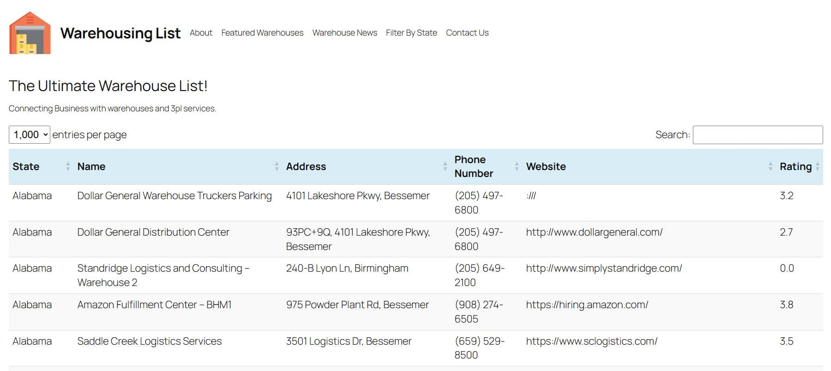This screenshot has height=371, width=831.
Task: Open sclogistics.com website link
Action: tap(591, 341)
